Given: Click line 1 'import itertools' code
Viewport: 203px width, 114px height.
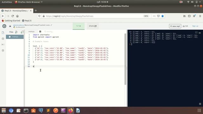Looking at the screenshot, I should (41, 35).
